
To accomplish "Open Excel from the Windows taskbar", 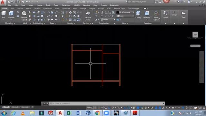I will 70,113.
